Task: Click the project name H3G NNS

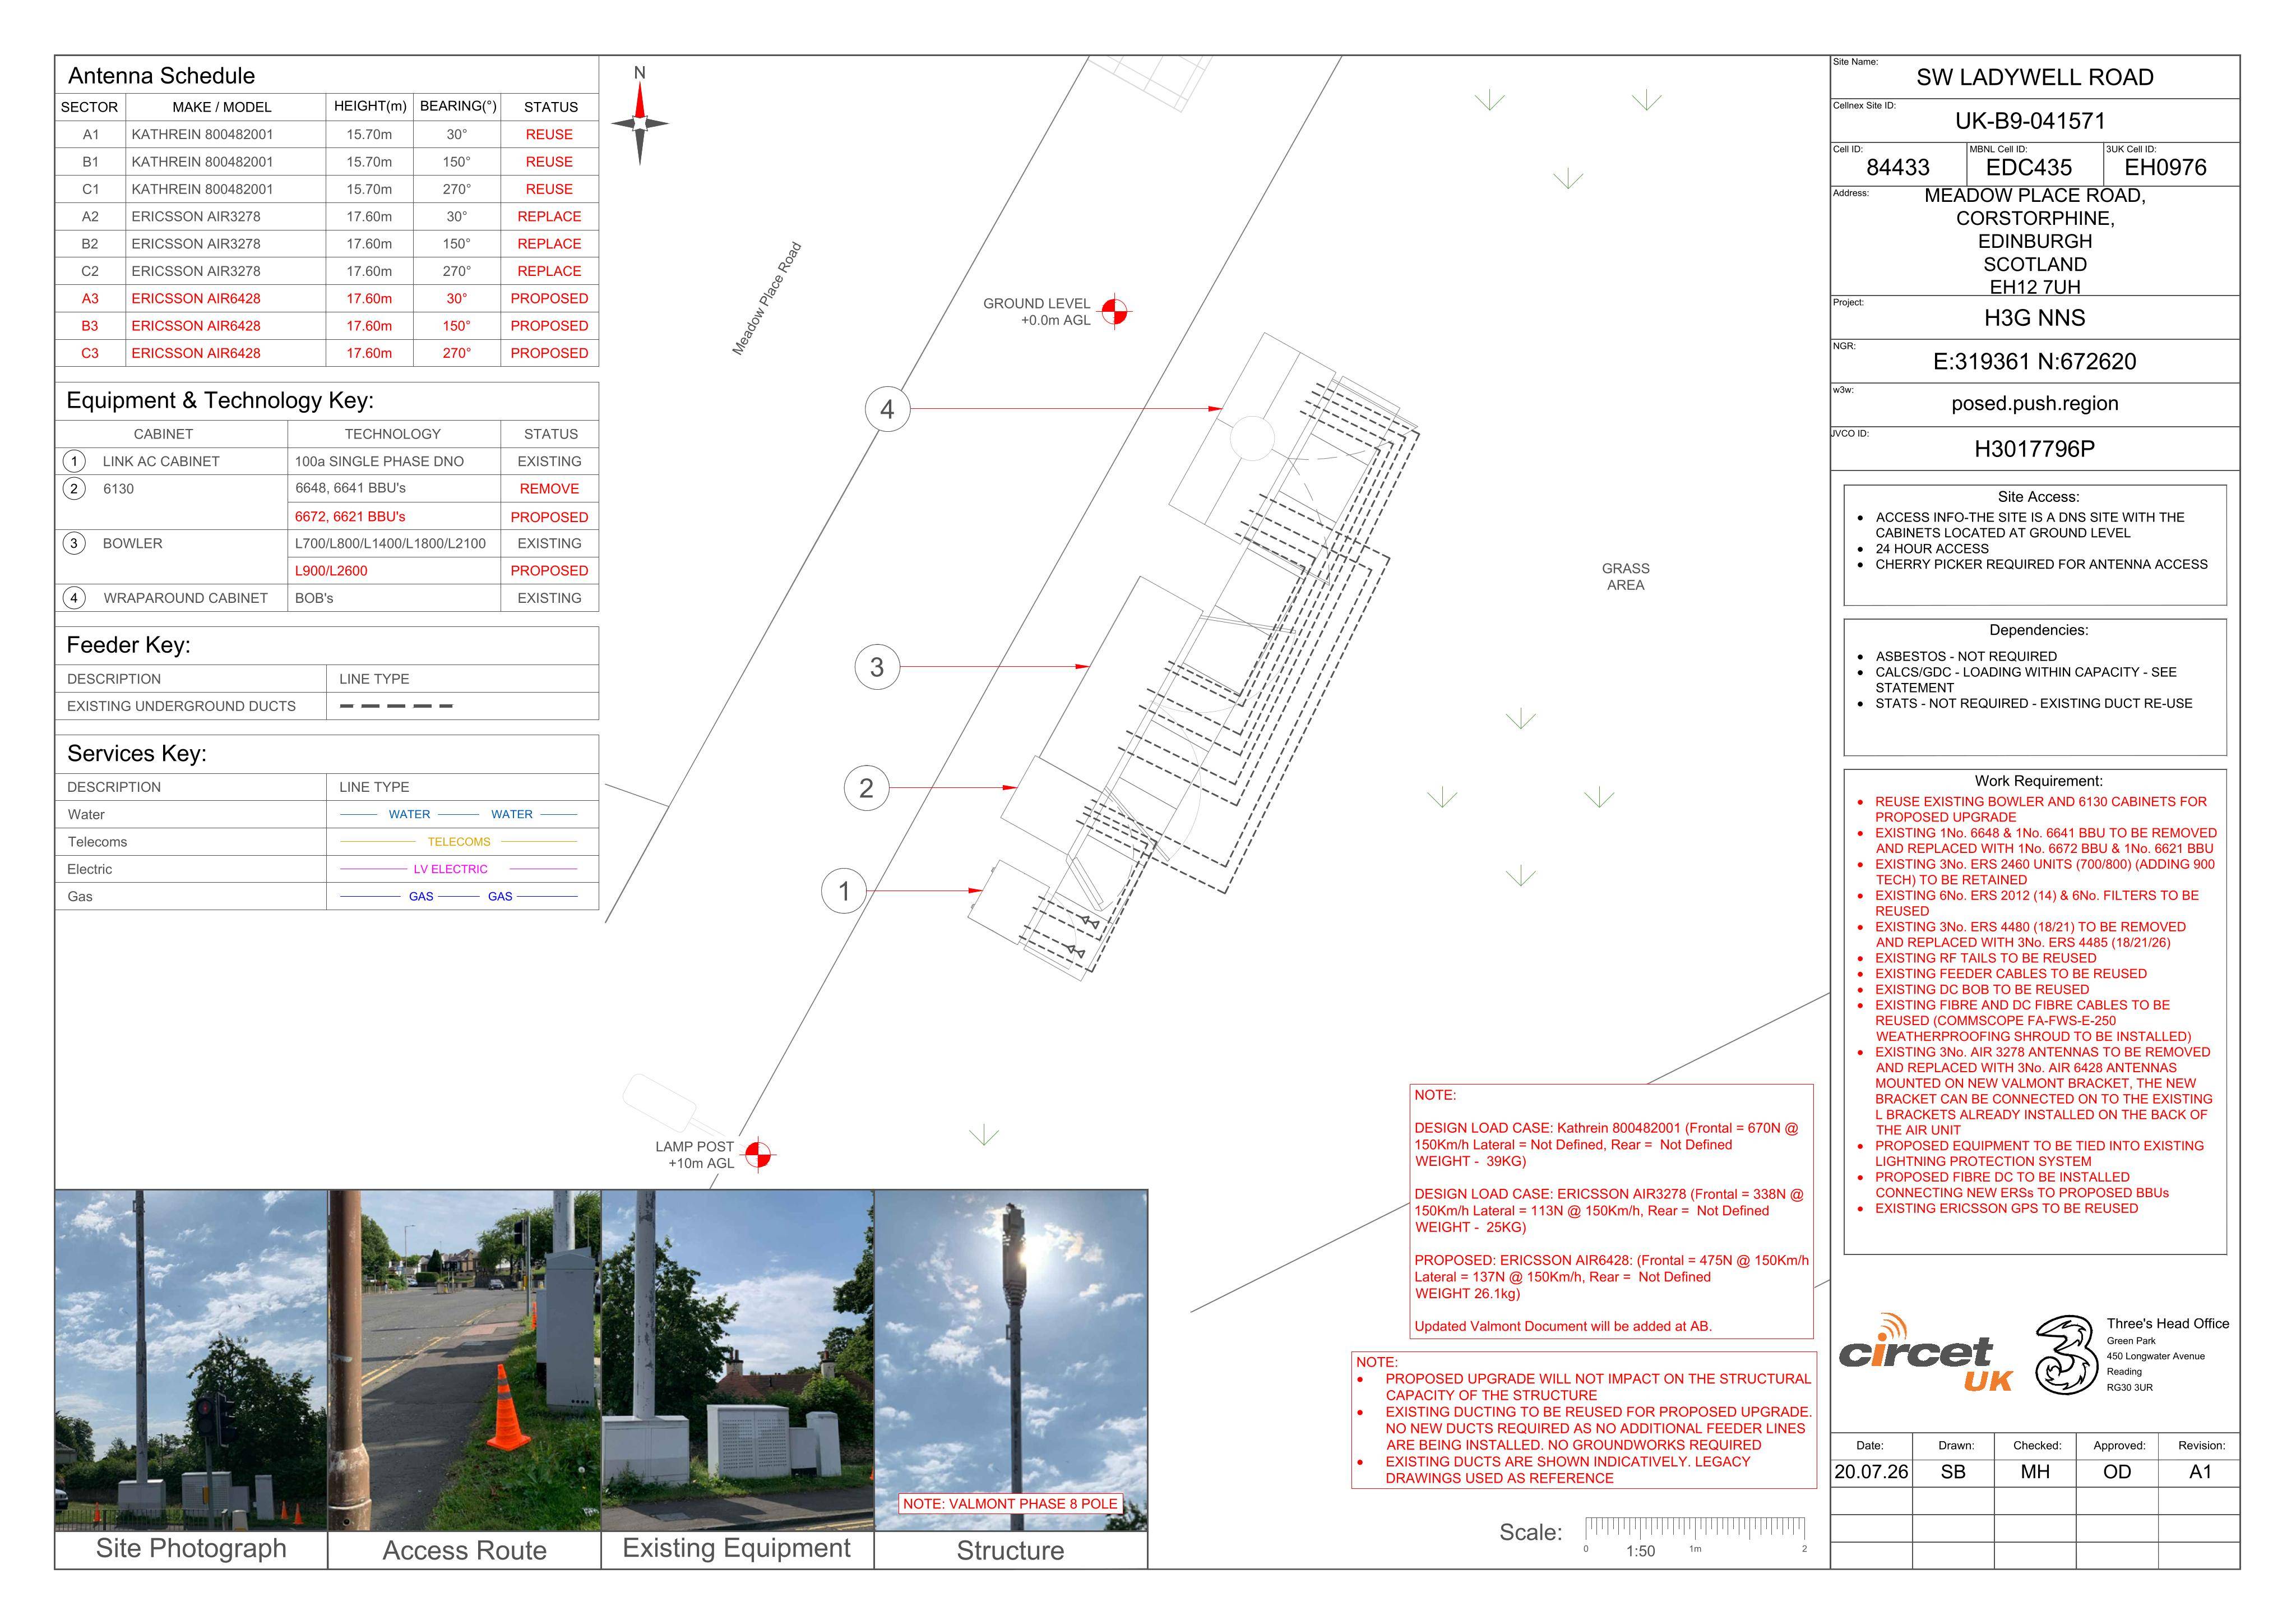Action: click(x=2034, y=318)
